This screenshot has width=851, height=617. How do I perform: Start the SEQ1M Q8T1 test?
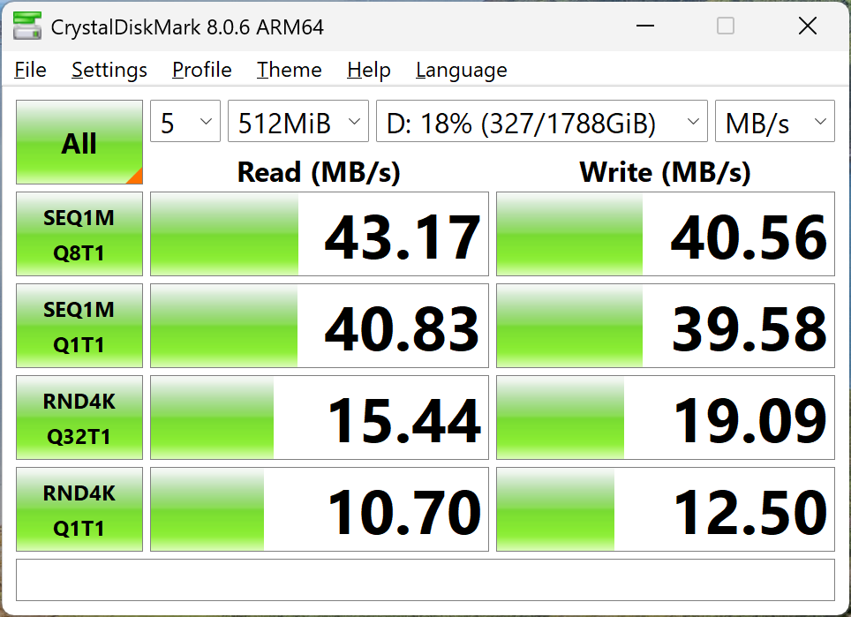(x=79, y=234)
